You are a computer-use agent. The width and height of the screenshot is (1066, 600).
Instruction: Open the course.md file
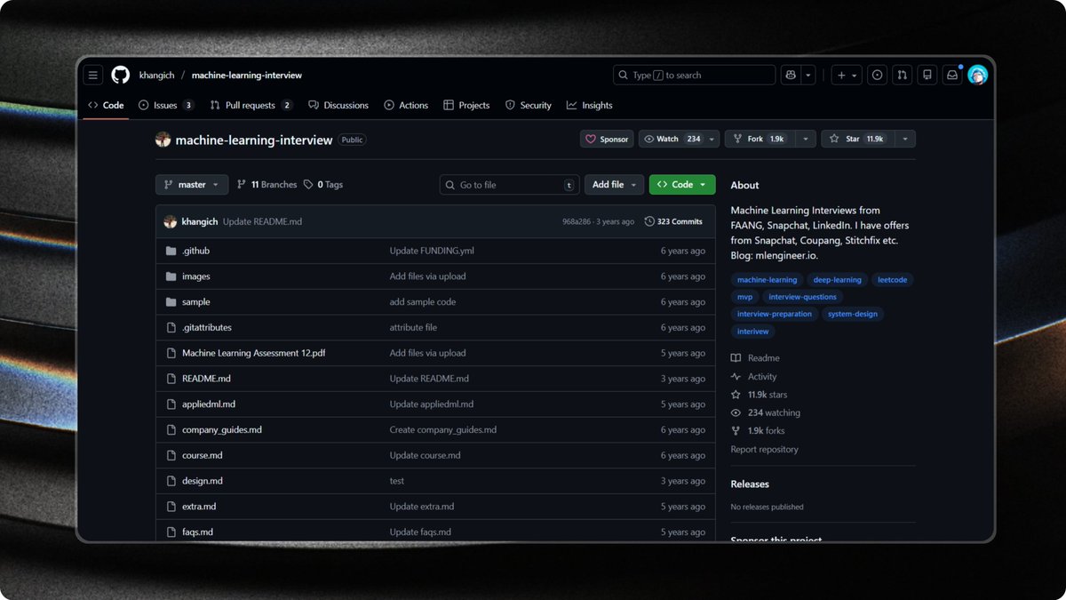point(203,456)
